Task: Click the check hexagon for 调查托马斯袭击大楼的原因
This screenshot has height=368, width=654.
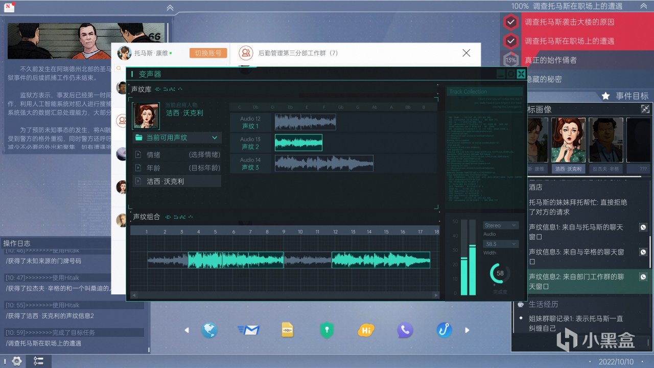Action: (511, 22)
